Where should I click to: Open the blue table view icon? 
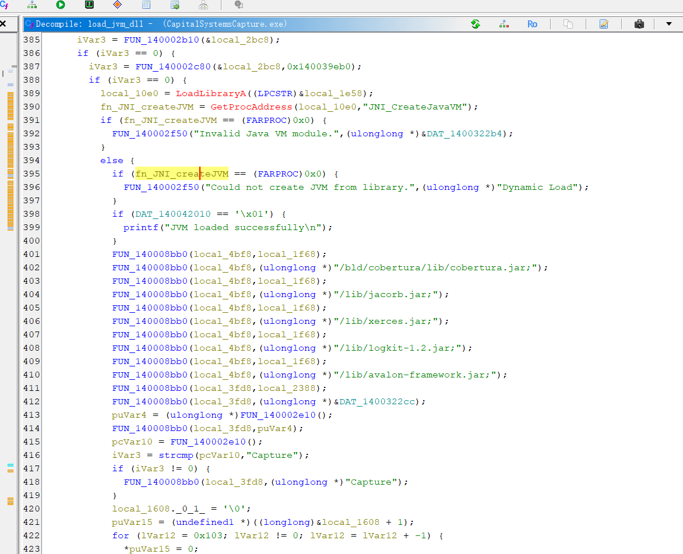point(146,5)
